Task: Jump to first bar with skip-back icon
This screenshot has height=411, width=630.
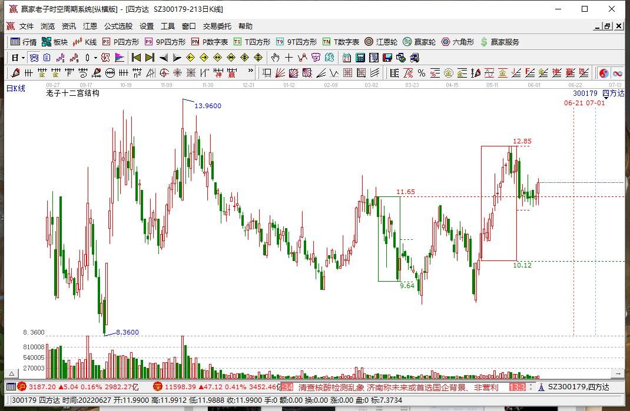Action: (x=136, y=58)
